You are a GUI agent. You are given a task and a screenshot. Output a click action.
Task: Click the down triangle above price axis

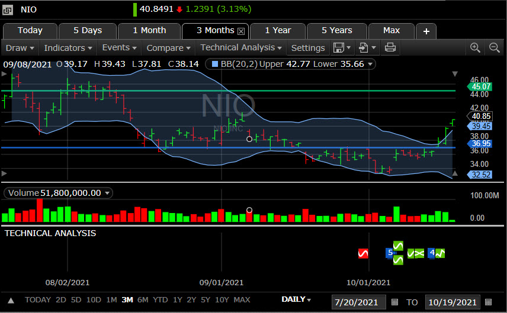(455, 74)
